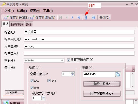Click the paperclip attachment icon
Image resolution: width=138 pixels, height=104 pixels.
[86, 17]
